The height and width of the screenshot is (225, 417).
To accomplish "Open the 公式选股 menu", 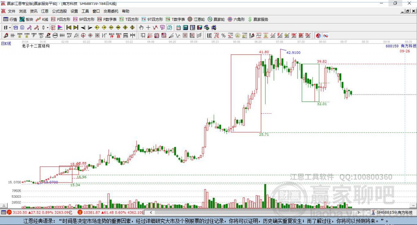I will [x=59, y=11].
